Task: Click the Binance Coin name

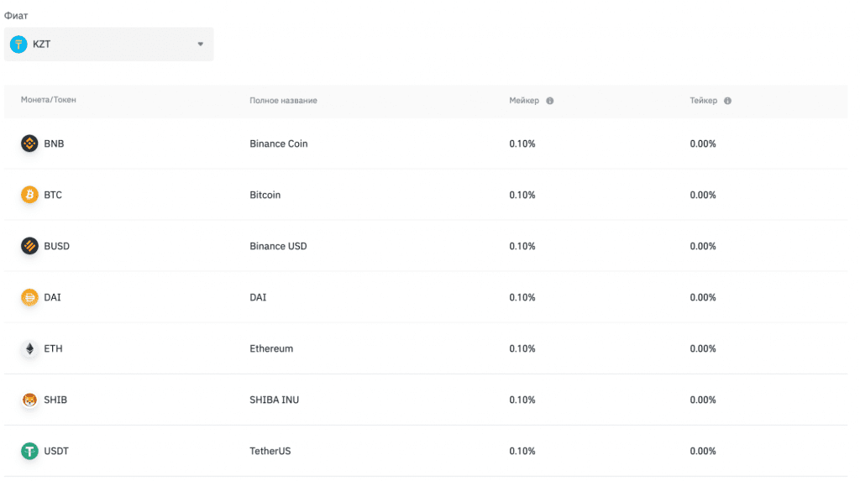Action: (x=279, y=144)
